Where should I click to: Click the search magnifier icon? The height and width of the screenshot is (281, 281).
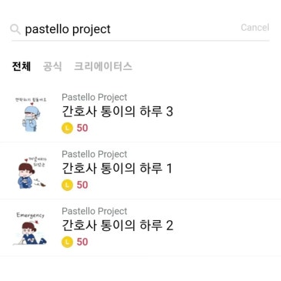pos(15,29)
